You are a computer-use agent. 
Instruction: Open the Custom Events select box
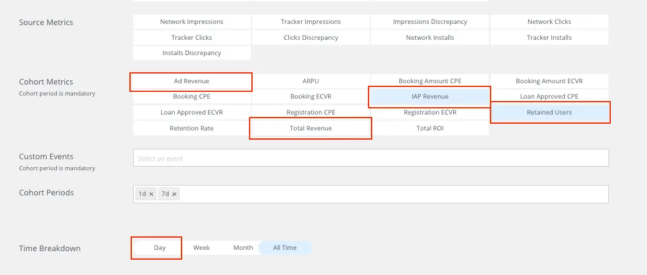(x=370, y=158)
